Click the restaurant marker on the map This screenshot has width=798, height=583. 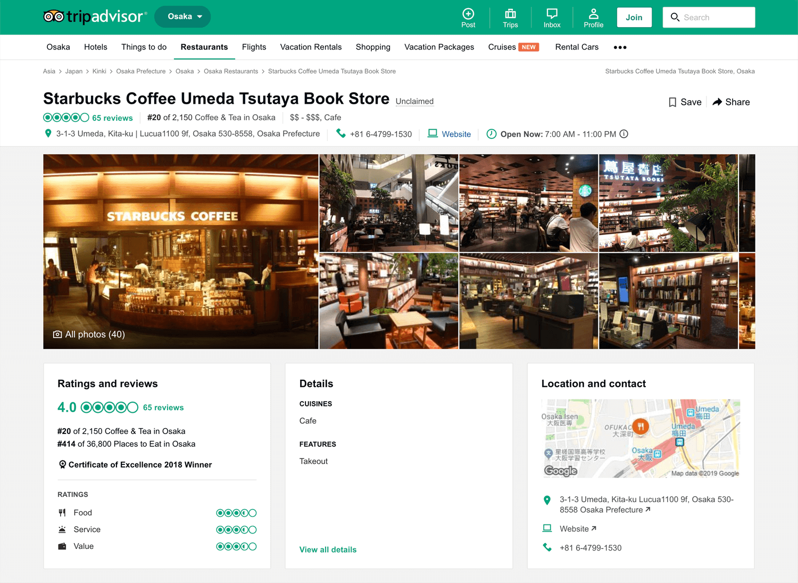pos(641,426)
